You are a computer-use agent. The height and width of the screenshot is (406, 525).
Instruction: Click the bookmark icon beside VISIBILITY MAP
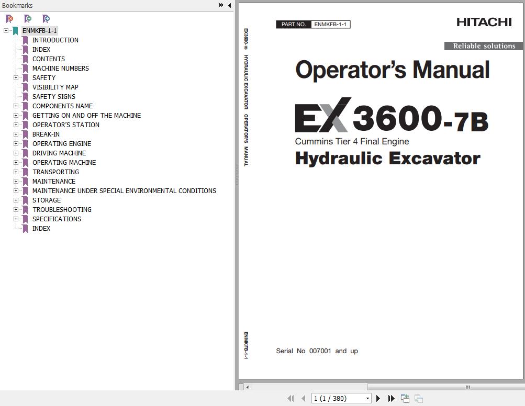pyautogui.click(x=25, y=87)
